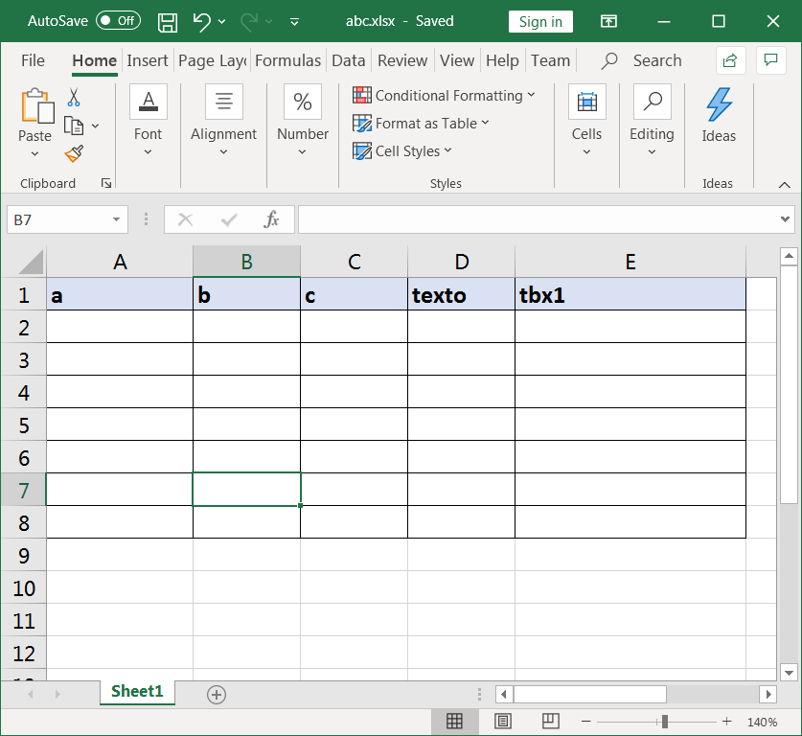Add a new sheet with plus icon
Viewport: 802px width, 736px height.
tap(217, 695)
